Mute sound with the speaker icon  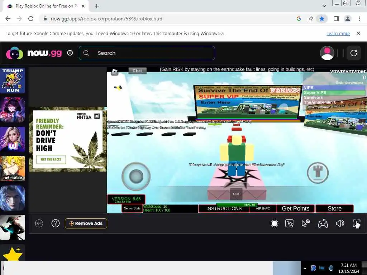click(x=340, y=223)
